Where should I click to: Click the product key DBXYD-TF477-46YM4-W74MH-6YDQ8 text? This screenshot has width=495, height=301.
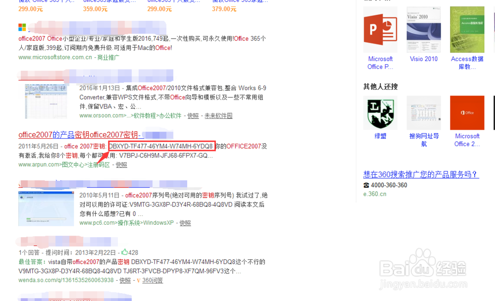pyautogui.click(x=161, y=146)
